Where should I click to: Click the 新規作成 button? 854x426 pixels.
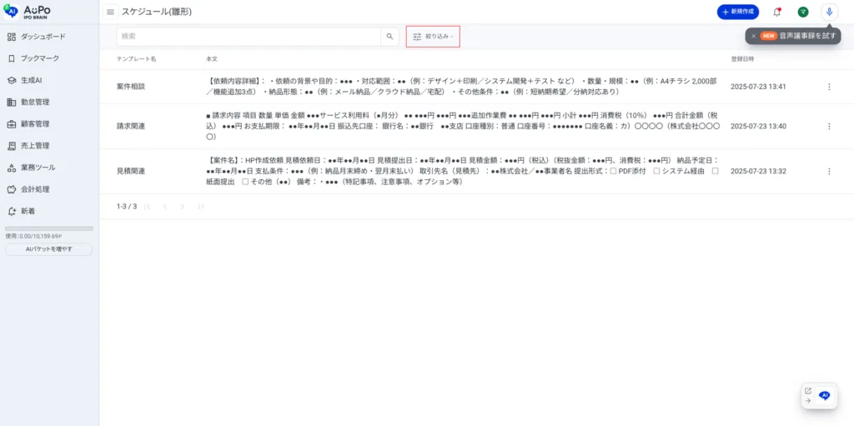738,12
